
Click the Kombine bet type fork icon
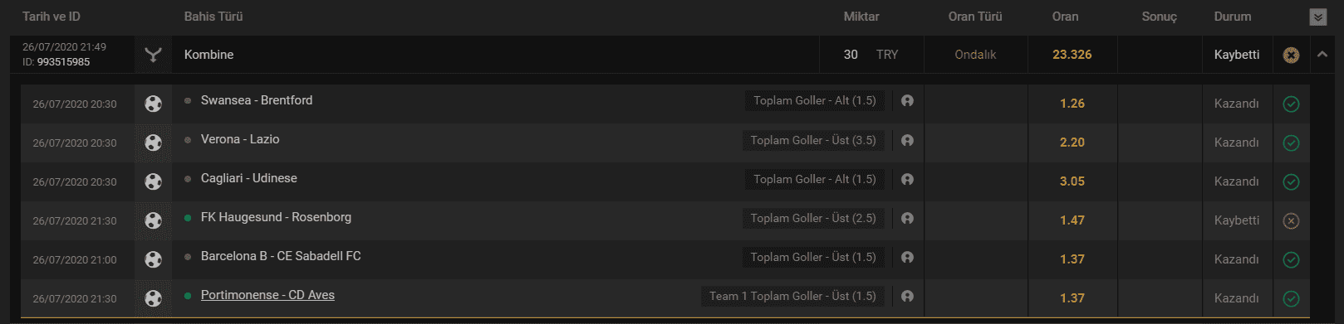[x=153, y=55]
